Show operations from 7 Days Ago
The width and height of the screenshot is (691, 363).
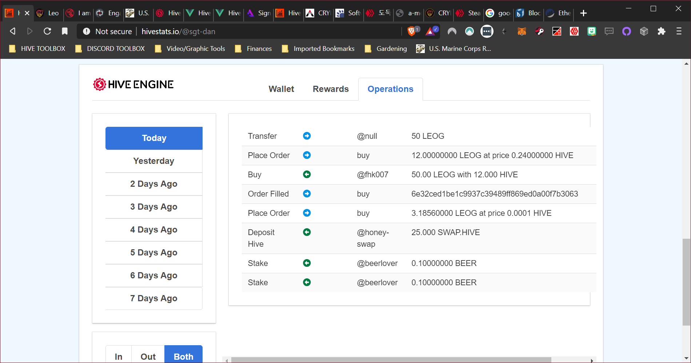point(154,298)
